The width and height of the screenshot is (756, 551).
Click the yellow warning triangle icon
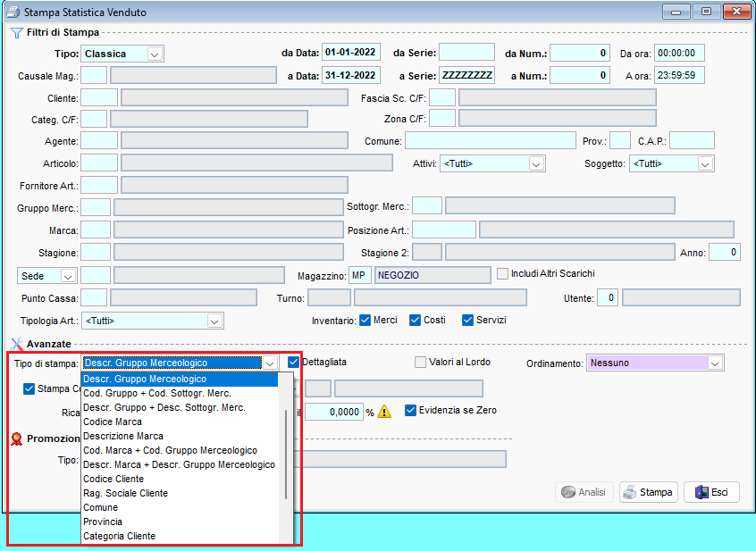[384, 412]
